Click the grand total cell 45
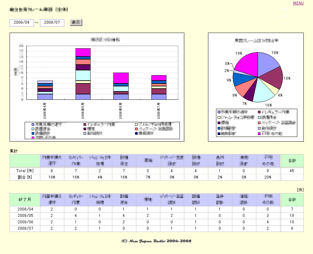Screen dimensions: 313x254 (292, 171)
